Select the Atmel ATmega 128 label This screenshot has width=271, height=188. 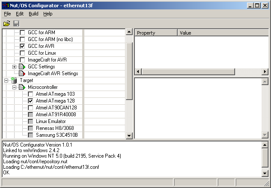pyautogui.click(x=55, y=101)
